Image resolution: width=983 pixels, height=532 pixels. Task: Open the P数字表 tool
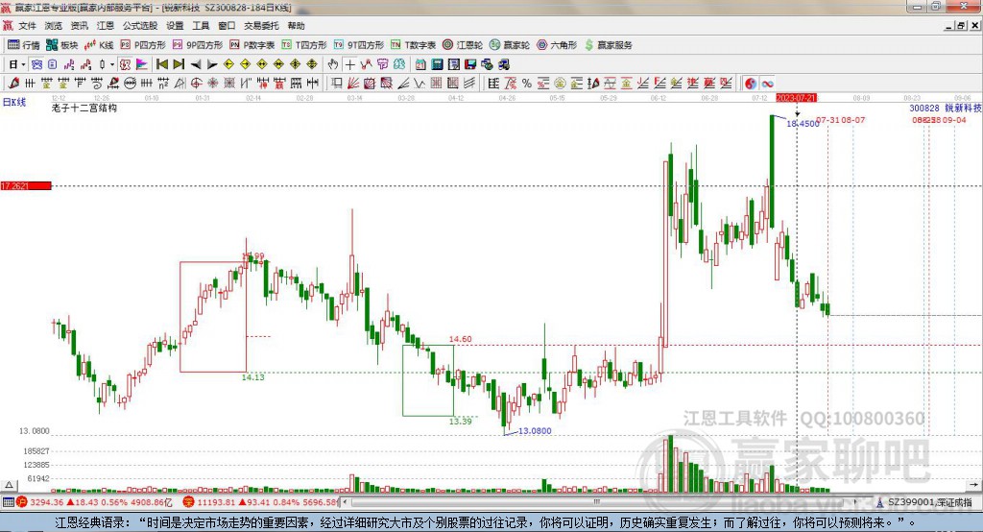(252, 45)
